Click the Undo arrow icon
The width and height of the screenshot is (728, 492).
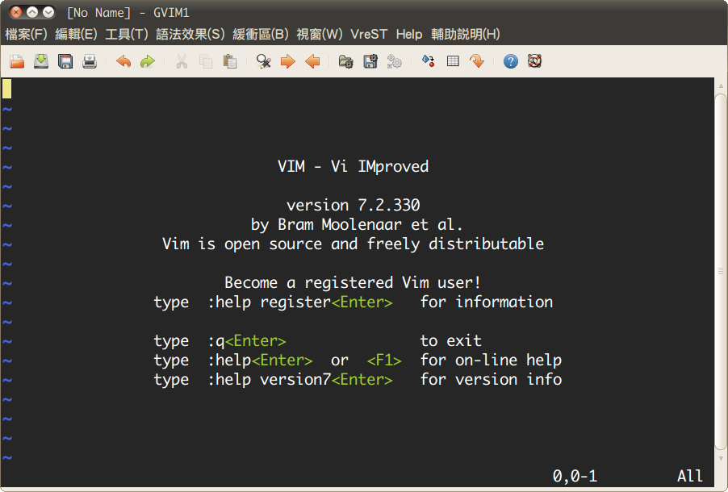pyautogui.click(x=123, y=61)
